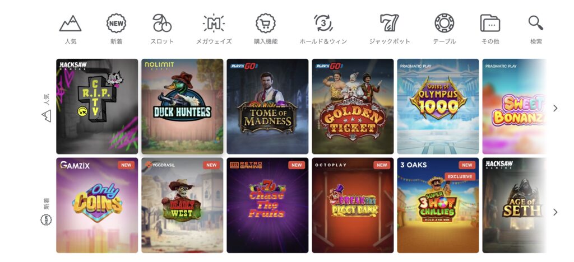Expand the 人気 row with right chevron
The image size is (574, 262).
pyautogui.click(x=556, y=108)
